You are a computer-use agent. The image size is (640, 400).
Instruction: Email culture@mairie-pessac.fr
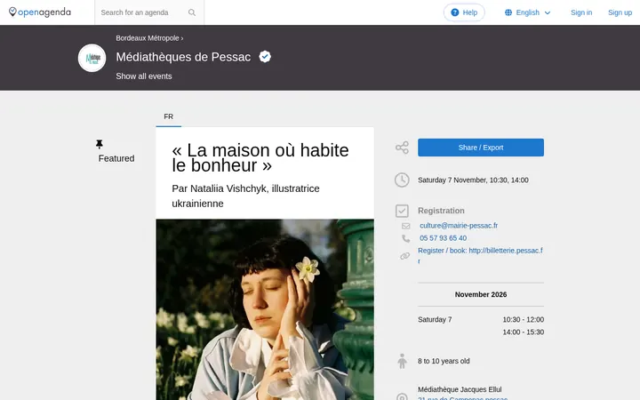click(459, 225)
